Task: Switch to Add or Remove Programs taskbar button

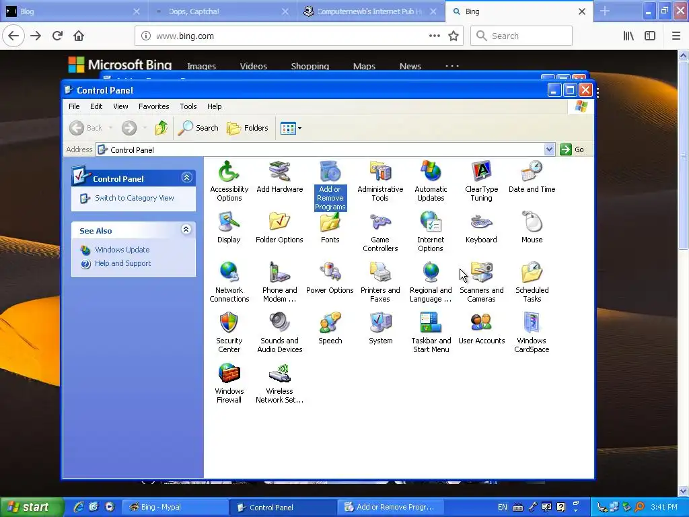Action: [x=391, y=507]
